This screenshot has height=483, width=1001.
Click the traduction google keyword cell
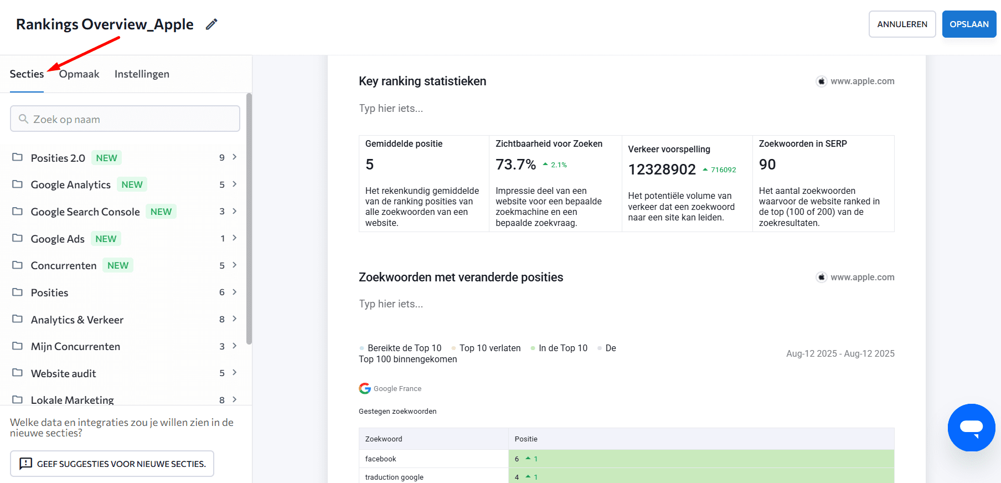click(434, 477)
